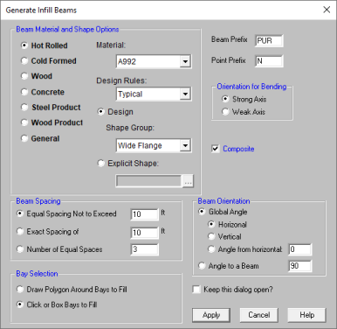Screen dimensions: 337x329
Task: Enable Keep this dialog open checkbox
Action: (x=196, y=290)
